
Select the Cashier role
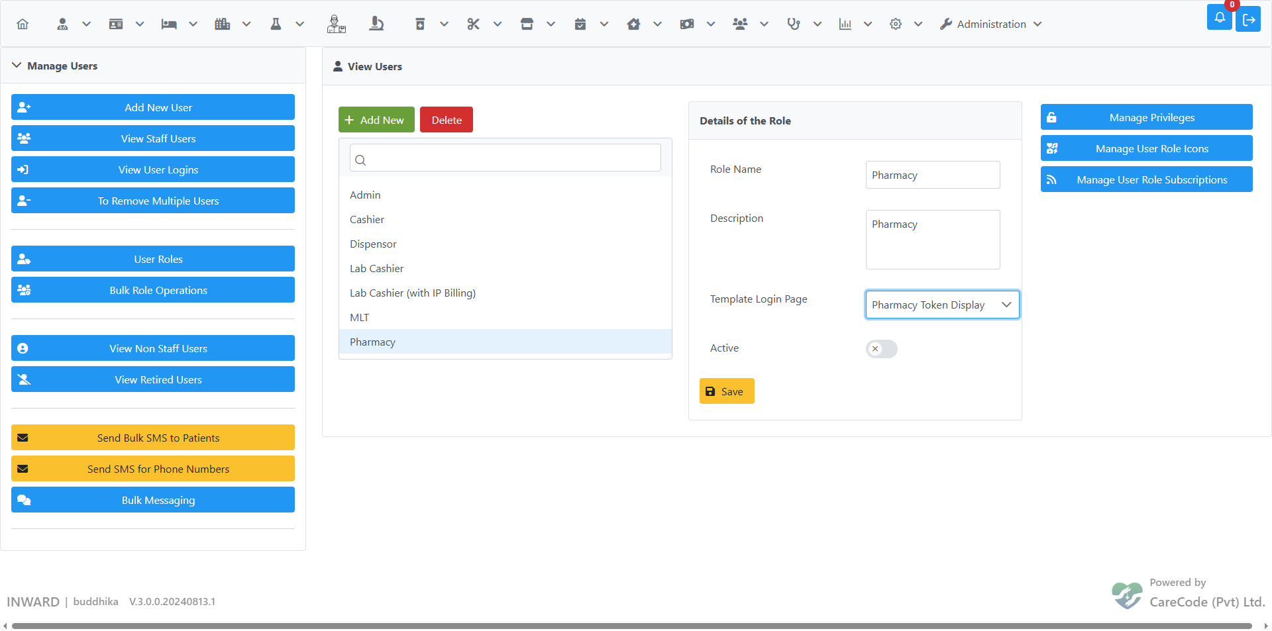[505, 219]
